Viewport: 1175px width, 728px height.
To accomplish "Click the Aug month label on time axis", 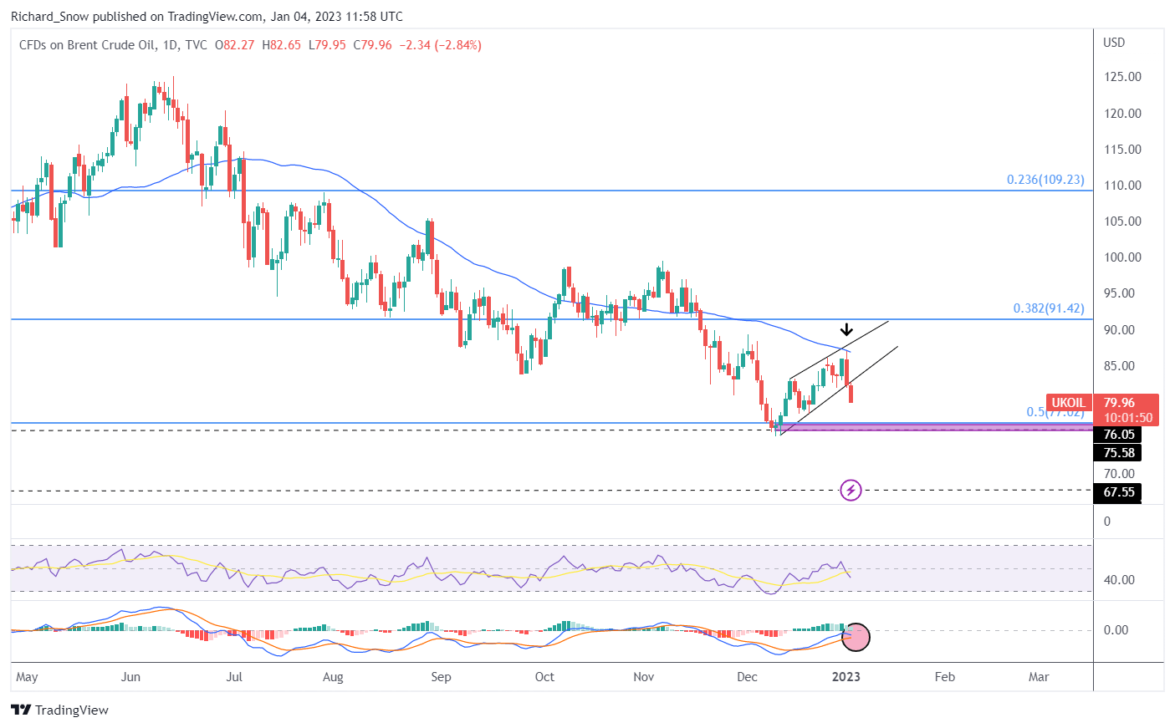I will (333, 677).
